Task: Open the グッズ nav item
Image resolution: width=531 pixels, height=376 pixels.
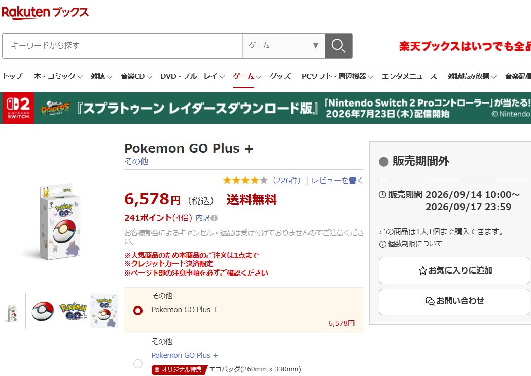Action: point(280,76)
